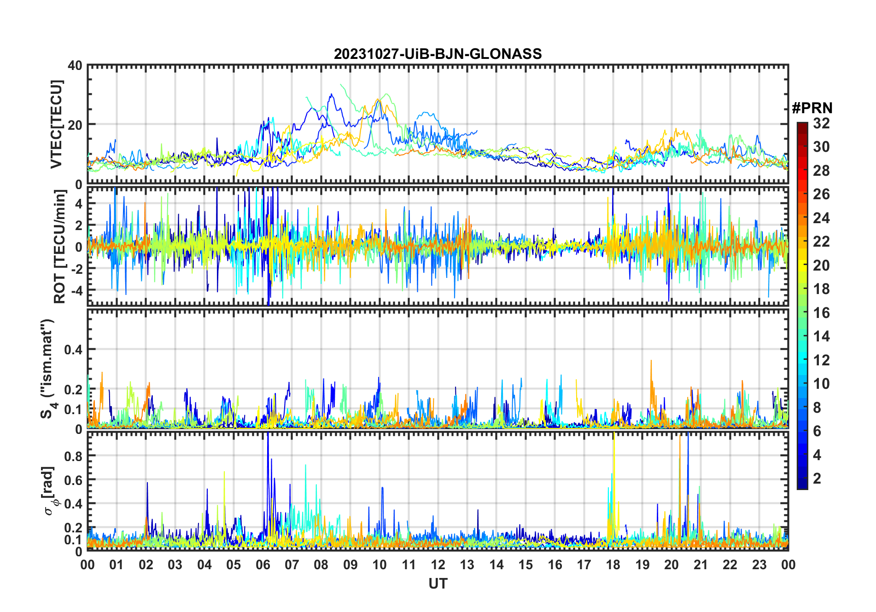
Task: Click the colorbar tick label 16
Action: point(821,313)
